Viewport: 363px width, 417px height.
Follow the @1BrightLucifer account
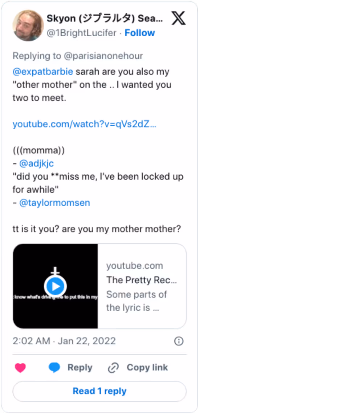(x=140, y=33)
